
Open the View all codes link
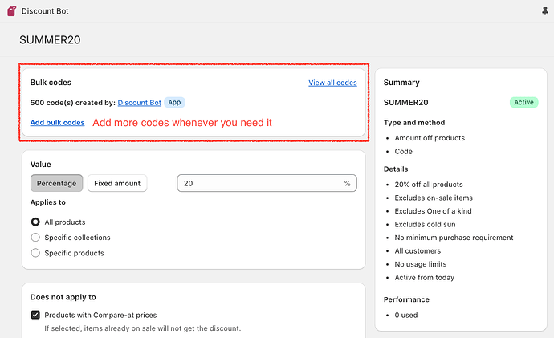pos(332,83)
